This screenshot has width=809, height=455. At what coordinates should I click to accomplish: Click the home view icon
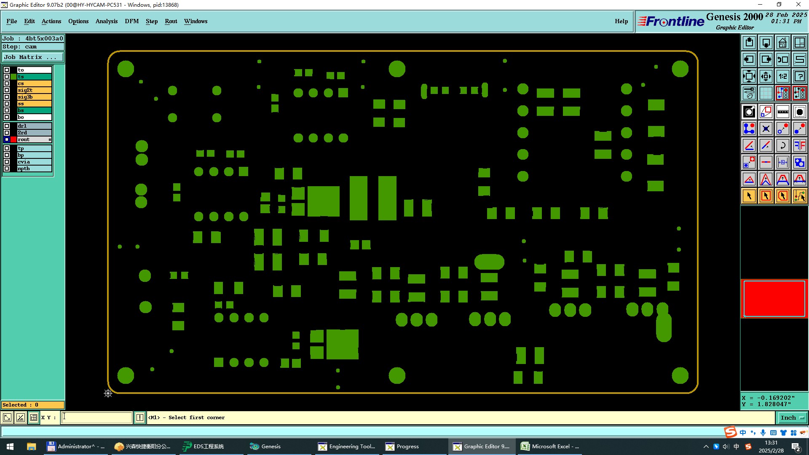coord(782,43)
